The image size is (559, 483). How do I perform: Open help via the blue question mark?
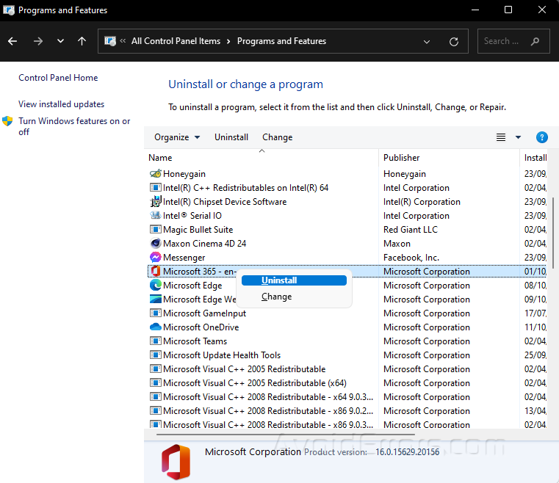[542, 137]
